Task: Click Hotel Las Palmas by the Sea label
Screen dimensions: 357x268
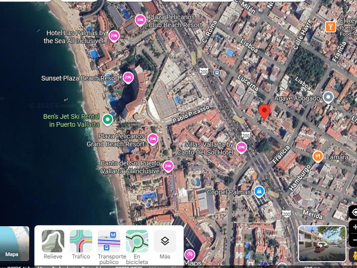Action: pyautogui.click(x=75, y=37)
